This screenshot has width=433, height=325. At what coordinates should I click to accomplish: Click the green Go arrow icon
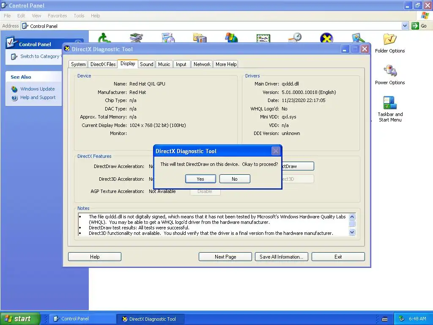pyautogui.click(x=415, y=26)
